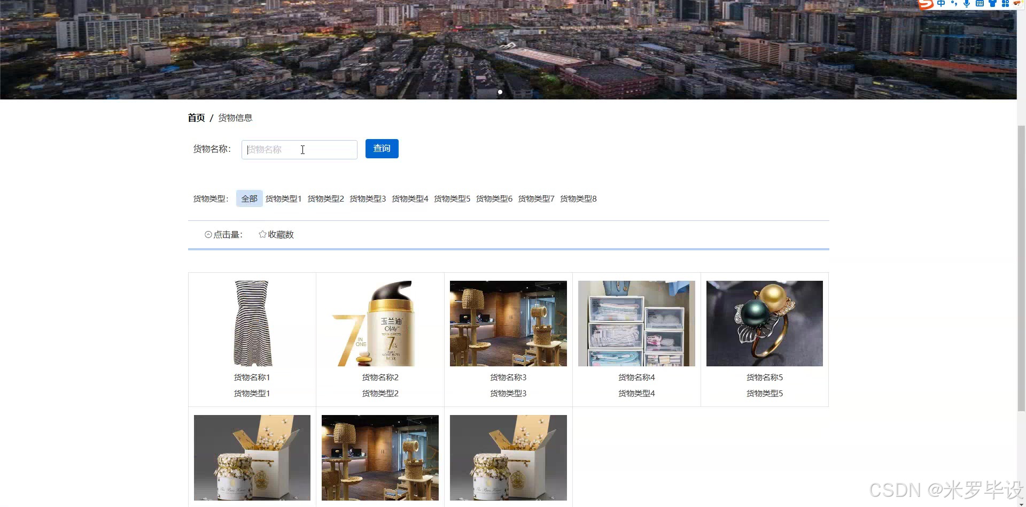Filter by 货物类型3

(368, 199)
